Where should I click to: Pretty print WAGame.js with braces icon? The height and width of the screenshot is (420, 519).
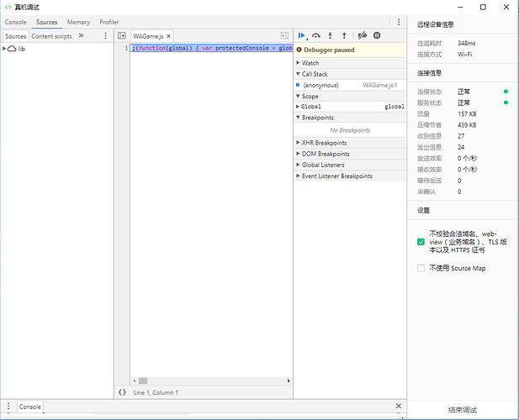(x=122, y=392)
